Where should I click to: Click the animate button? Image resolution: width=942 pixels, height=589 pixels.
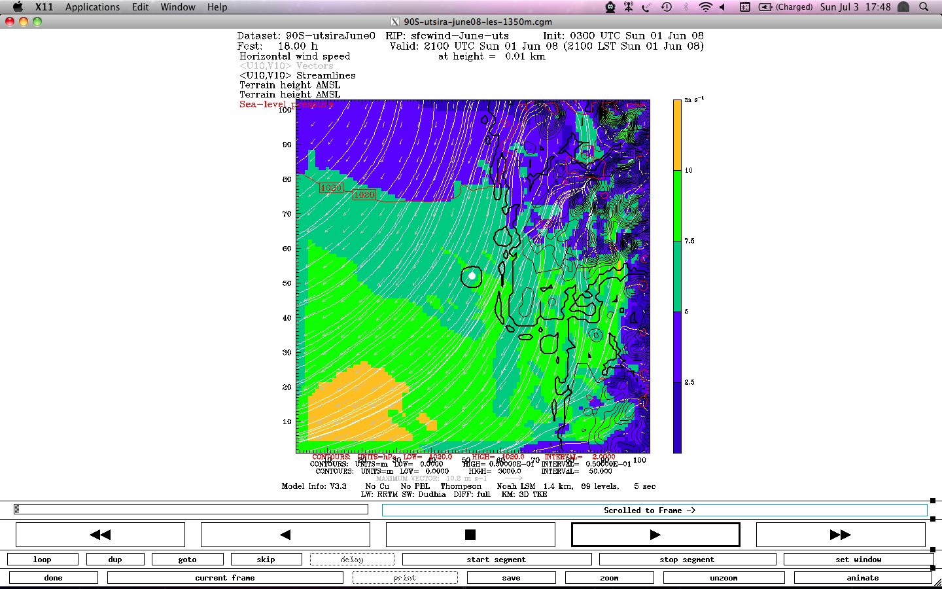[862, 578]
